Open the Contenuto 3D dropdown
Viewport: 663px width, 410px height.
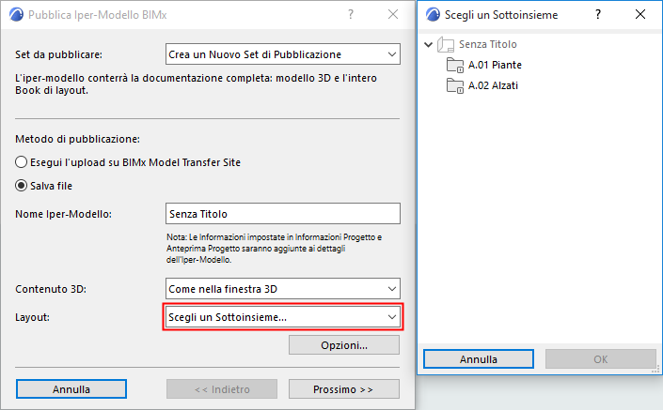pyautogui.click(x=283, y=288)
